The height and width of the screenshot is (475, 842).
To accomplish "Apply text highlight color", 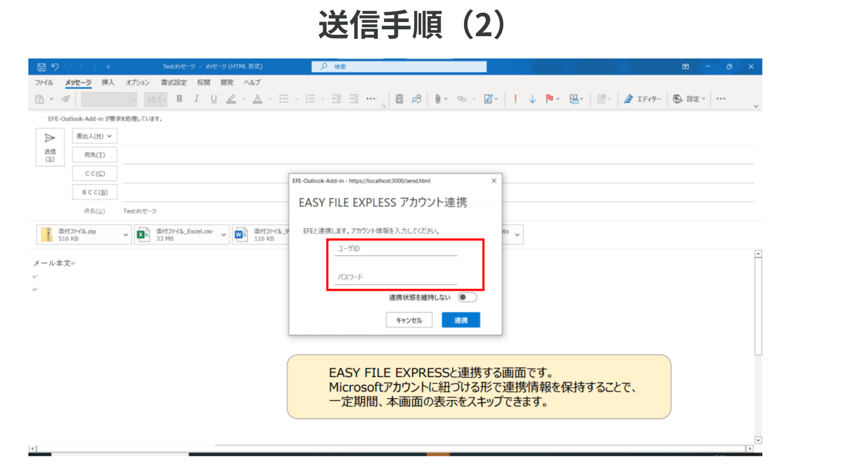I will click(231, 99).
